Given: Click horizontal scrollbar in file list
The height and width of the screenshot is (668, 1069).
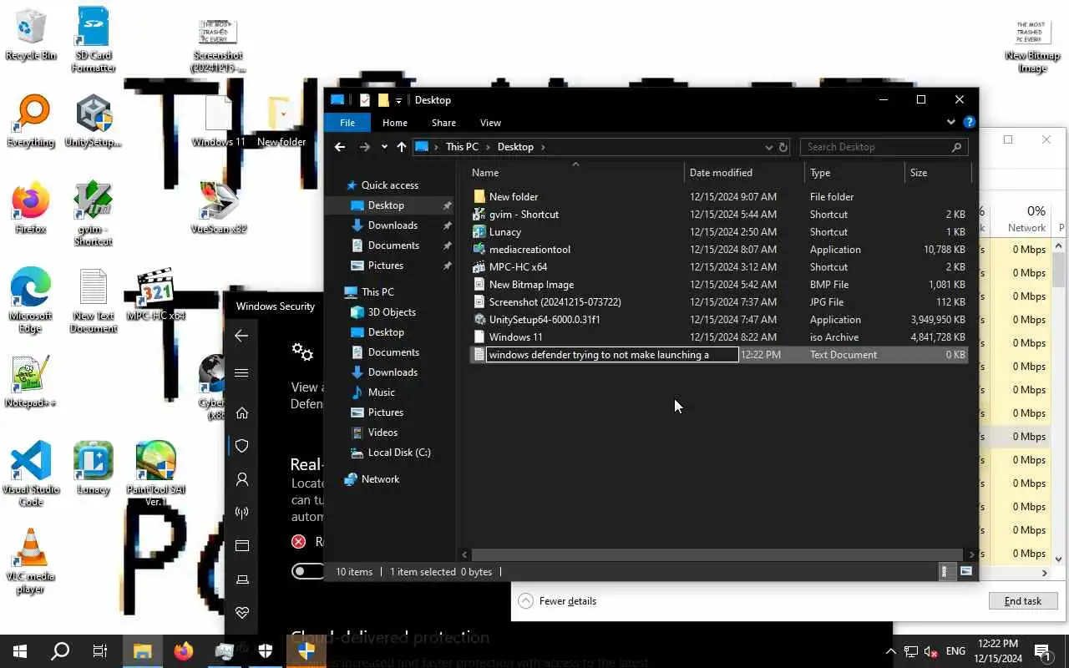Looking at the screenshot, I should 717,554.
